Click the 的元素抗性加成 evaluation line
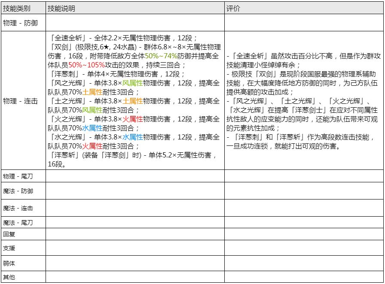 click(x=253, y=128)
